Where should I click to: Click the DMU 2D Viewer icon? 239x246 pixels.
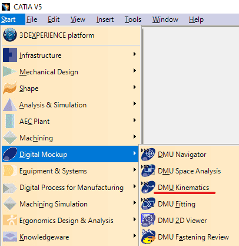click(x=148, y=220)
